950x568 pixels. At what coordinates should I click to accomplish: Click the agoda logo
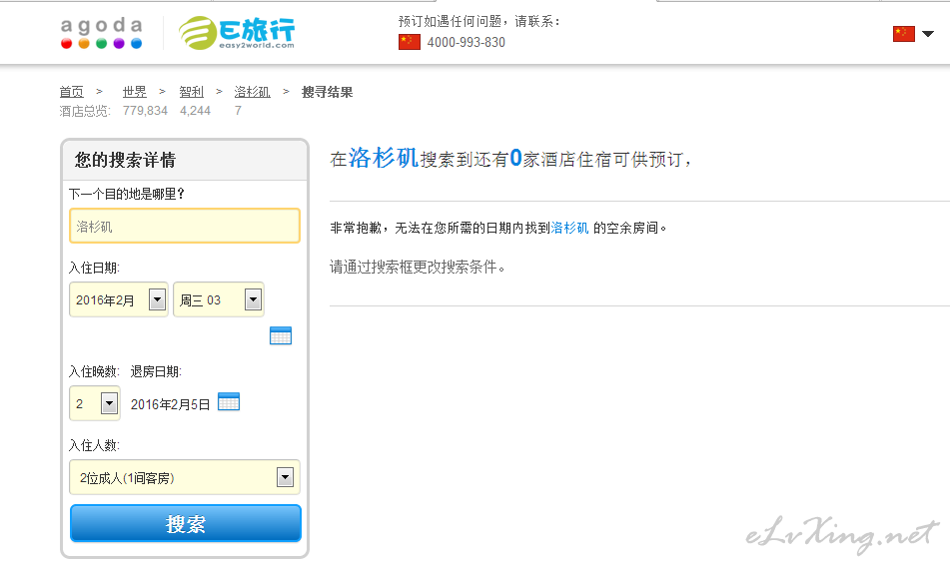(x=101, y=33)
